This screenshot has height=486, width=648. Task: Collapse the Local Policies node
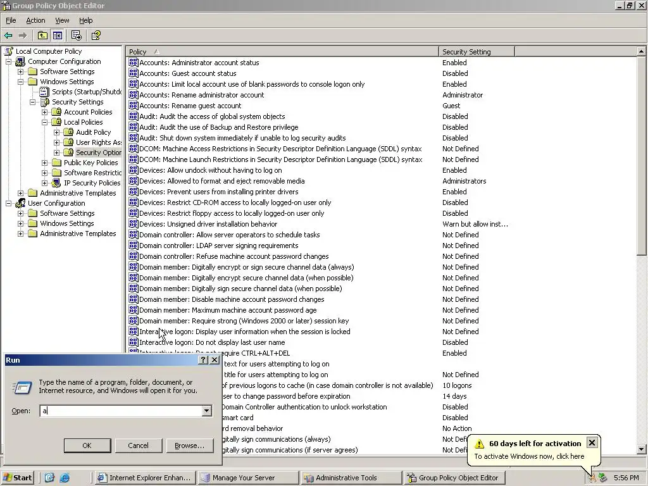click(45, 122)
